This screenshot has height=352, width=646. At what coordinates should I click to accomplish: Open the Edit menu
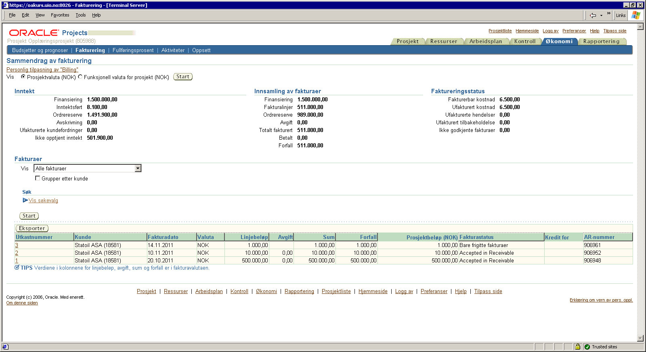click(25, 15)
